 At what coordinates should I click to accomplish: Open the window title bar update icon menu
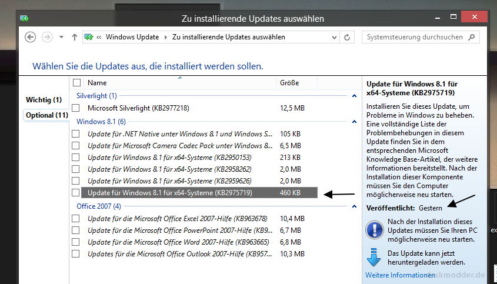point(24,18)
